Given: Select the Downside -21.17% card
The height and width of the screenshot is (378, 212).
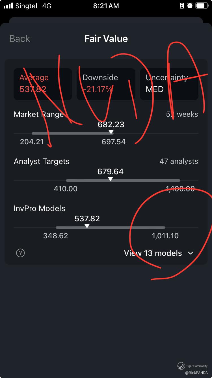Looking at the screenshot, I should (x=106, y=84).
